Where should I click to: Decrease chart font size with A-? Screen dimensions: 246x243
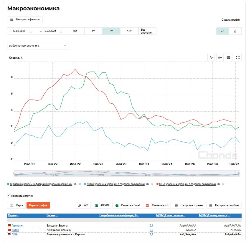coord(211,58)
